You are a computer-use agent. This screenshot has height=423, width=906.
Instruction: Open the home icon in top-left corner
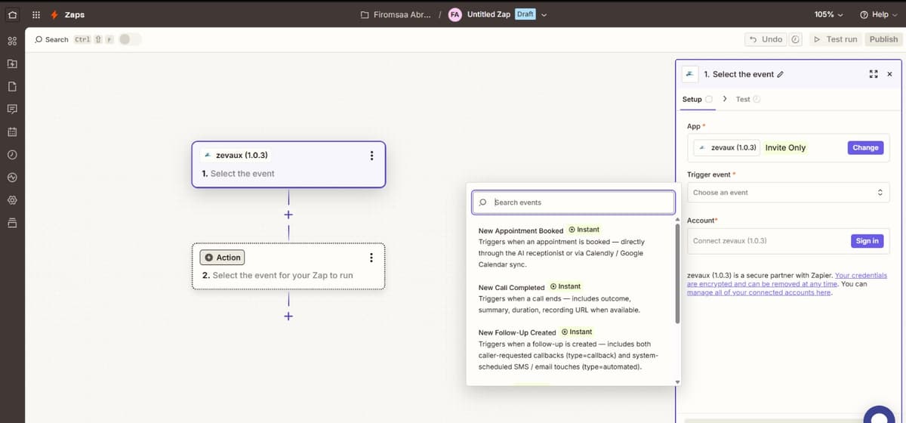12,14
